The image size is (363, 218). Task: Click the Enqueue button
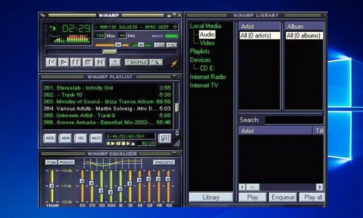[x=283, y=198]
